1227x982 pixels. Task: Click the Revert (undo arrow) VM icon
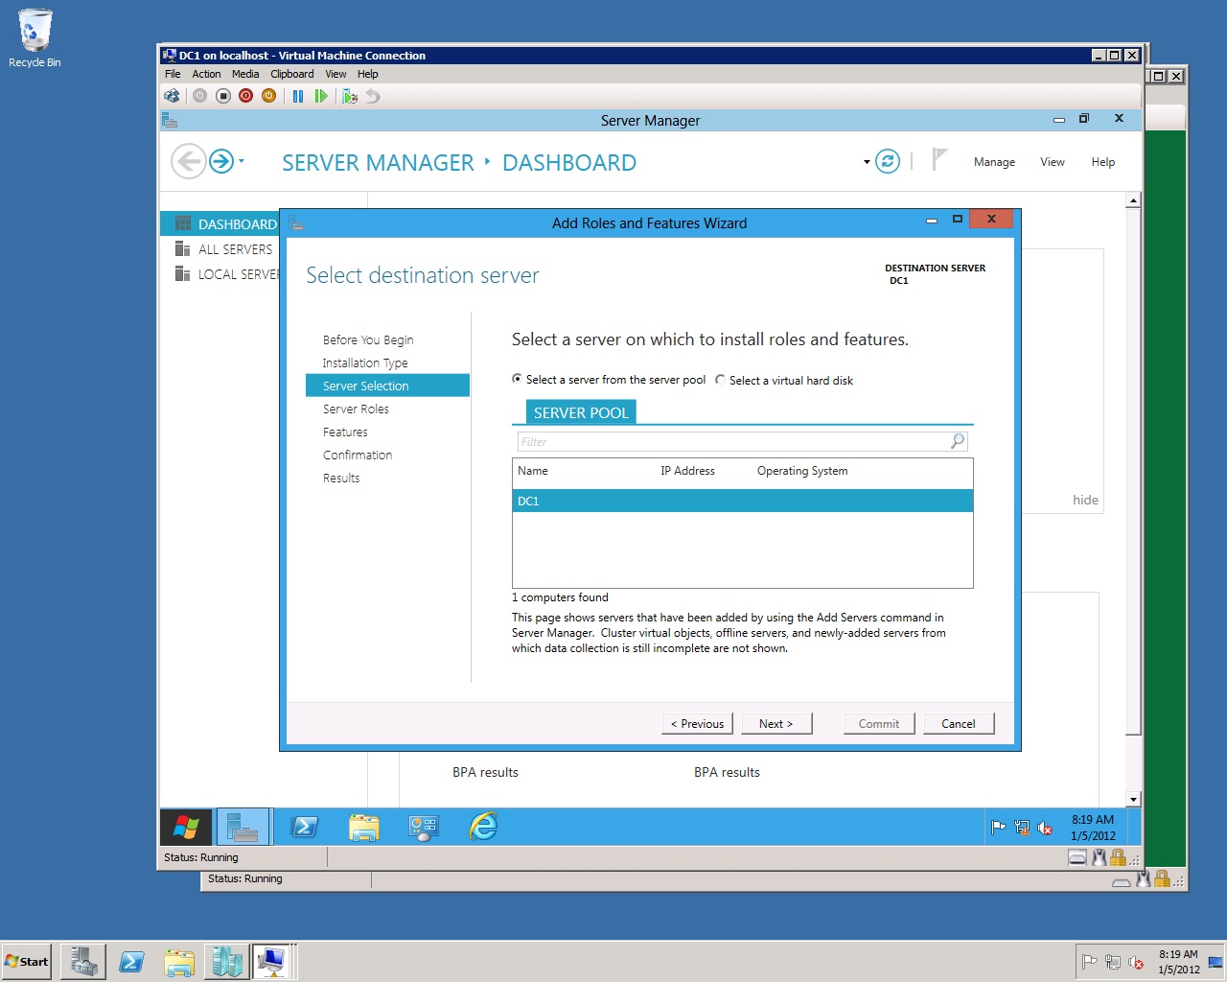pos(373,96)
